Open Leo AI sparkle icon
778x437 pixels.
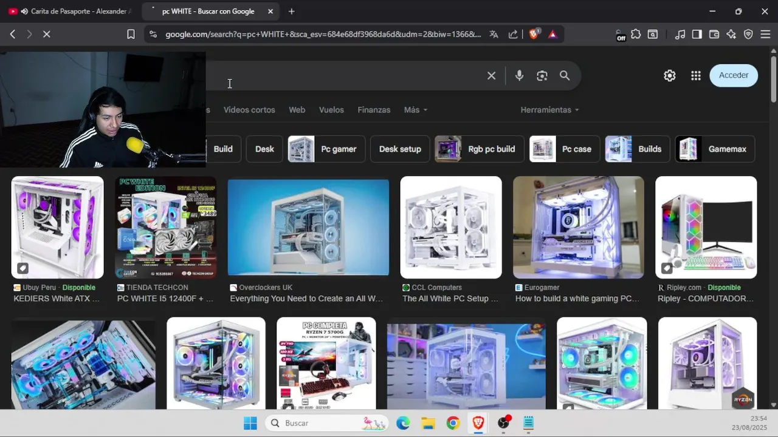pyautogui.click(x=731, y=35)
